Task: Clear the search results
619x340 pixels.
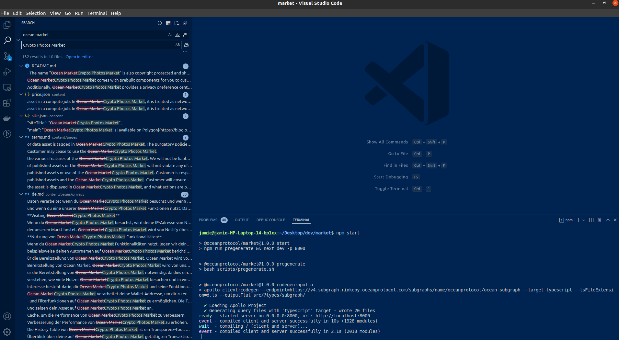Action: click(168, 23)
